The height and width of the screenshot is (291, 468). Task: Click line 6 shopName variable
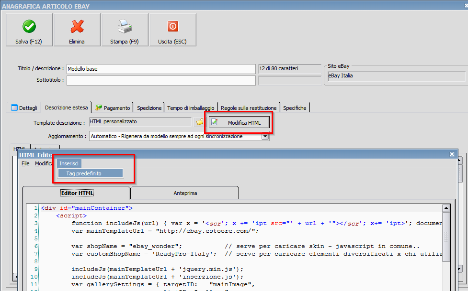[126, 246]
